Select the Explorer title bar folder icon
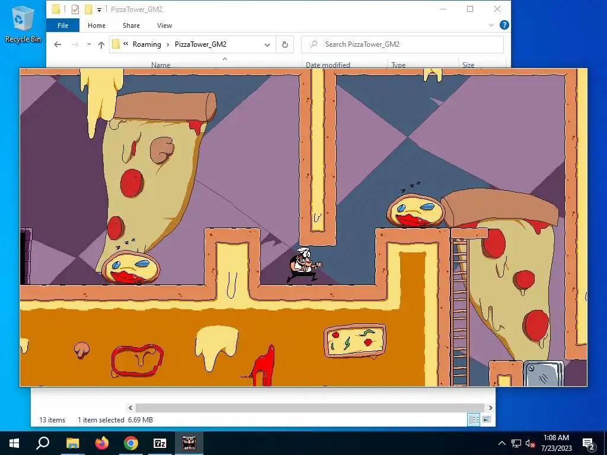Viewport: 607px width, 455px height. pos(56,9)
